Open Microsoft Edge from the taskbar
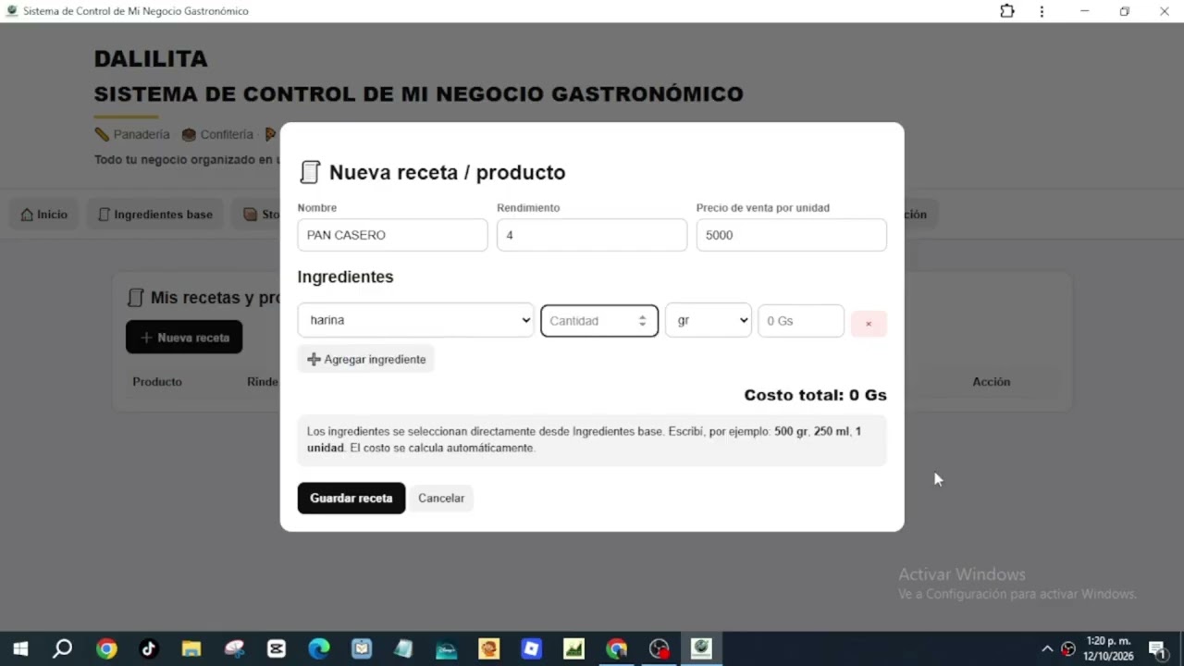1184x666 pixels. [318, 648]
